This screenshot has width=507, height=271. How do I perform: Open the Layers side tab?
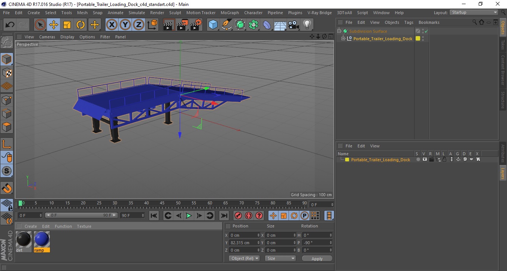(503, 173)
